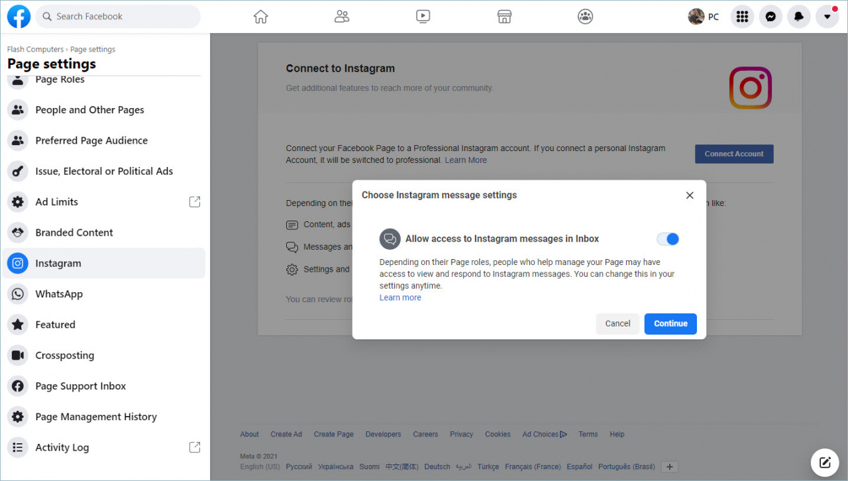Open the Careers footer link
Viewport: 848px width, 481px height.
[x=425, y=435]
